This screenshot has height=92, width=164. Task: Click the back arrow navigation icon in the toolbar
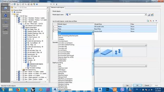tap(51, 4)
